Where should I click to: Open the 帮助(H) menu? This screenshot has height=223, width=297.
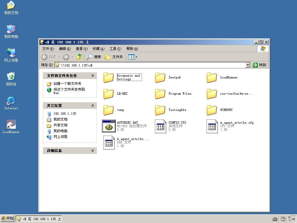(x=132, y=49)
